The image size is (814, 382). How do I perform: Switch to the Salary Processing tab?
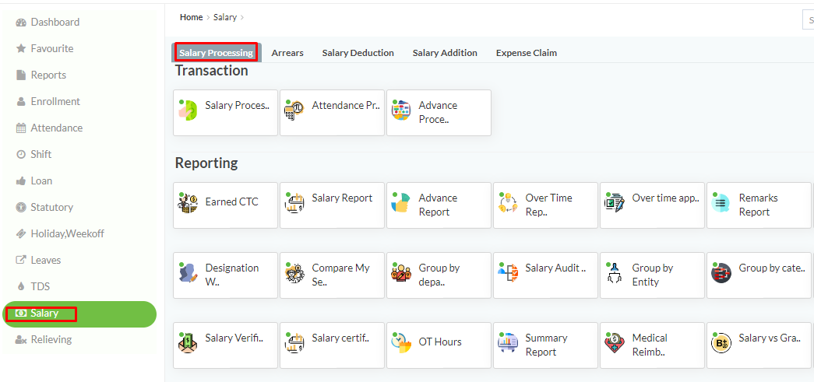(216, 53)
